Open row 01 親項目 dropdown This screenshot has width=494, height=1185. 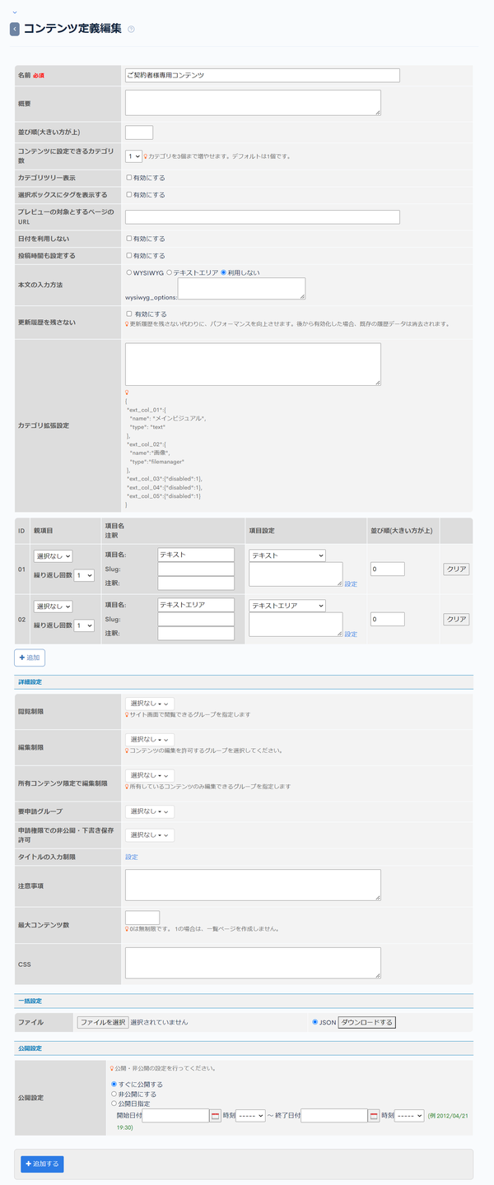(54, 557)
